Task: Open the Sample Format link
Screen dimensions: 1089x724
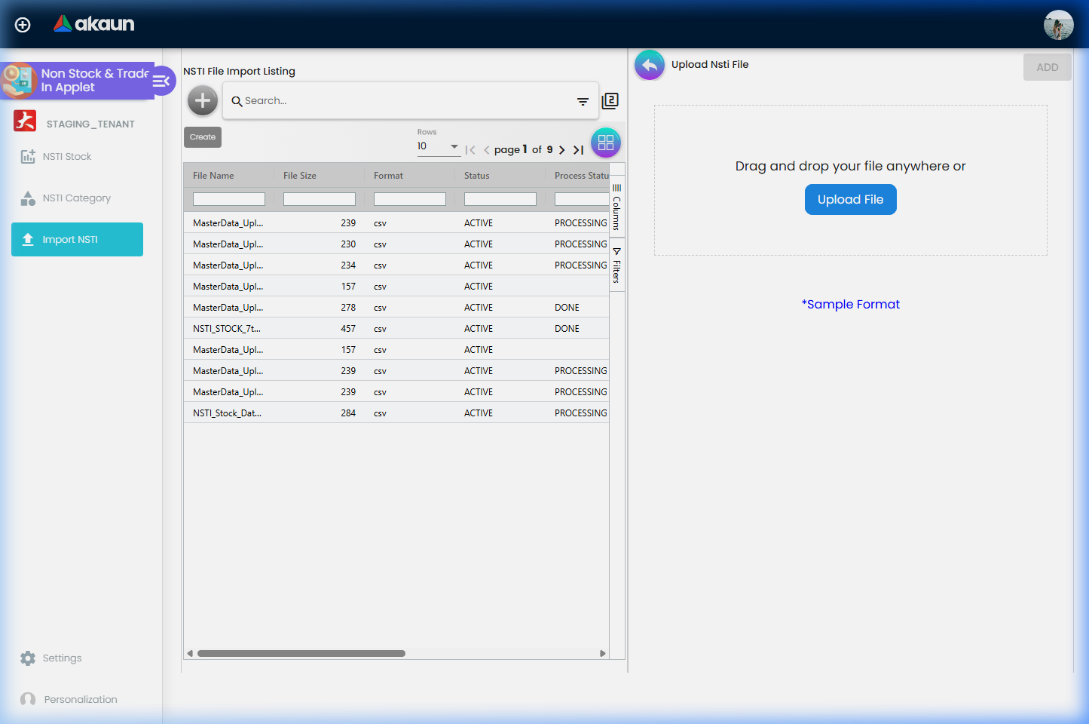Action: point(850,304)
